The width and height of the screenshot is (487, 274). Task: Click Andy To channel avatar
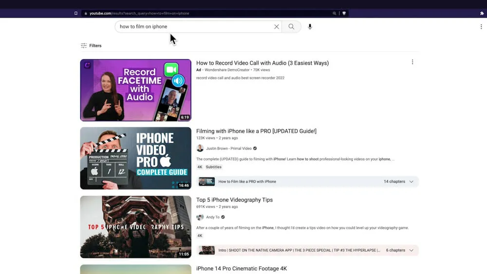[200, 217]
